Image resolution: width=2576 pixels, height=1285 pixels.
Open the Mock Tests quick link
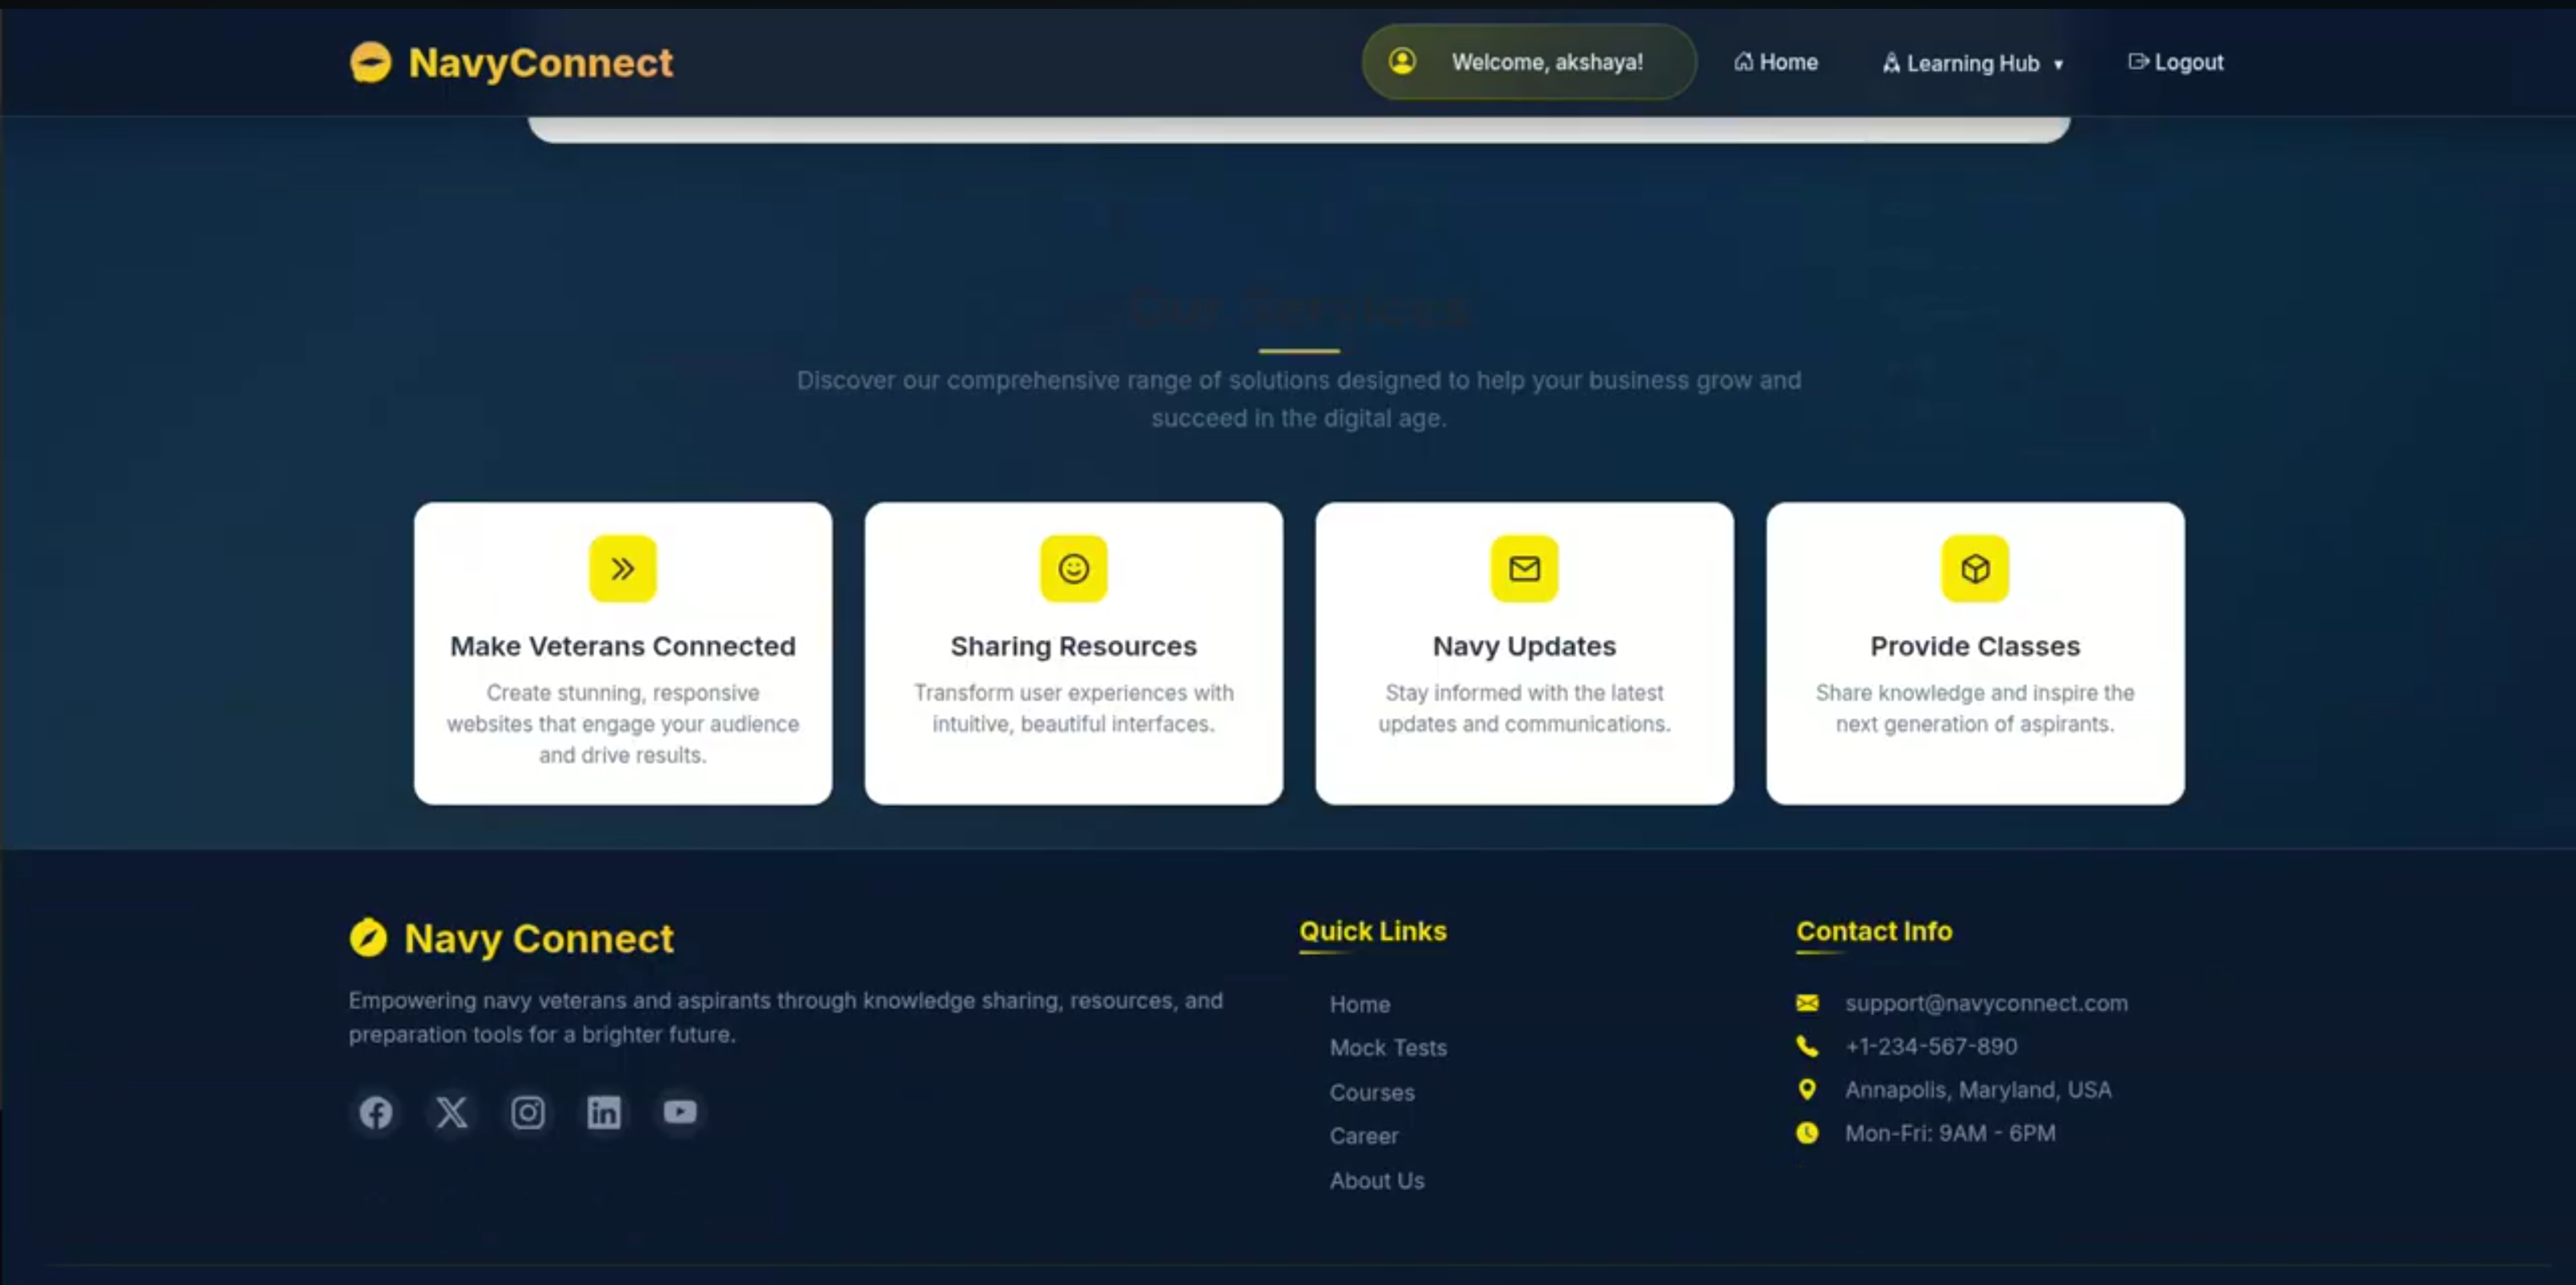(x=1388, y=1047)
